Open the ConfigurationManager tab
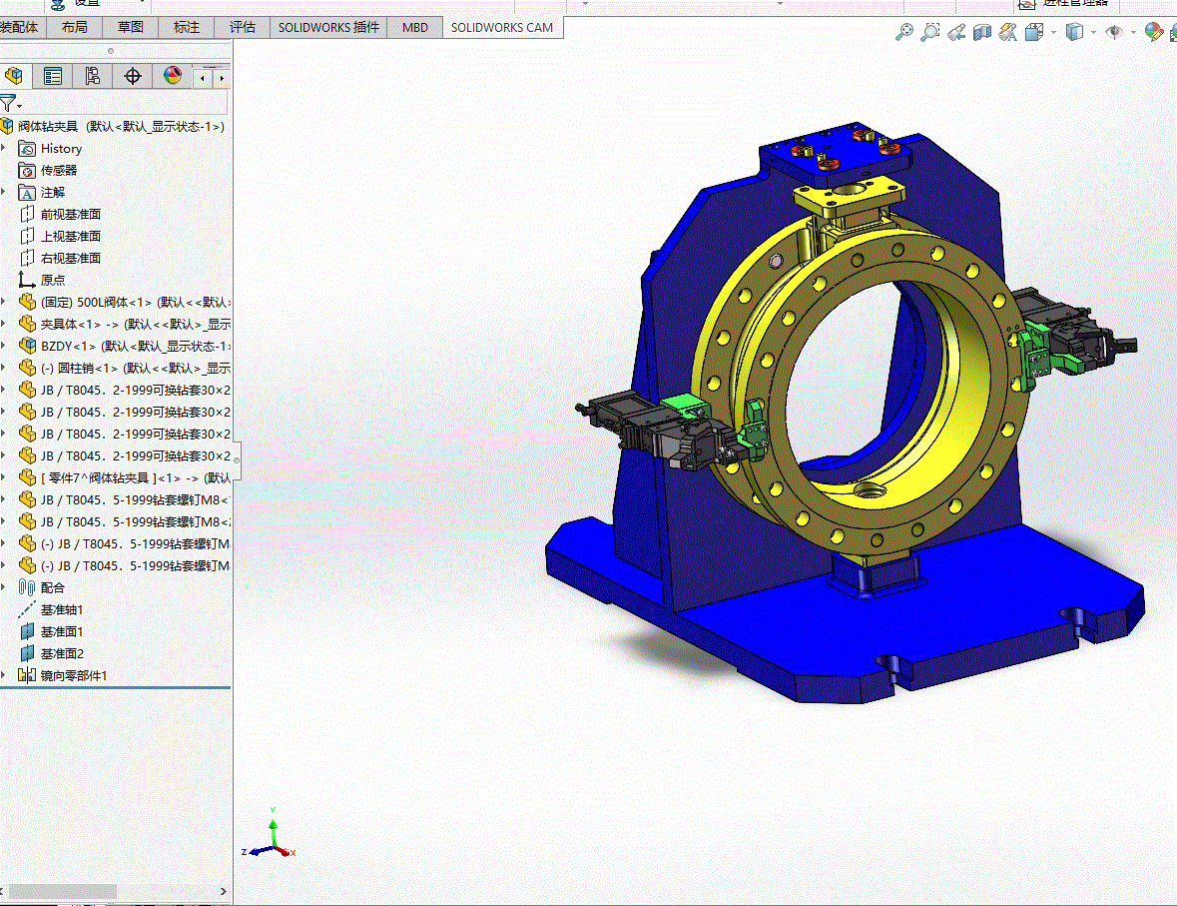1177x906 pixels. [92, 76]
